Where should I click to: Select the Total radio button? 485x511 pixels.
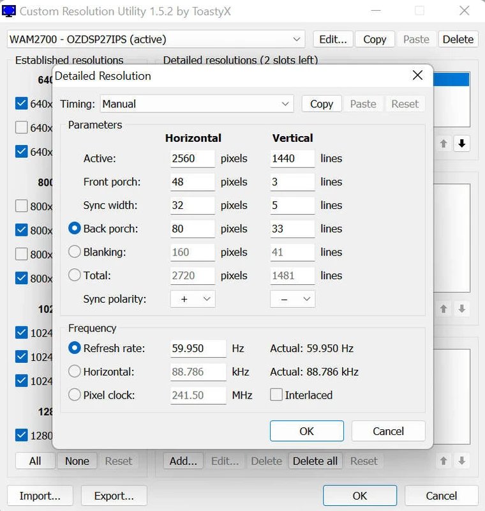74,275
